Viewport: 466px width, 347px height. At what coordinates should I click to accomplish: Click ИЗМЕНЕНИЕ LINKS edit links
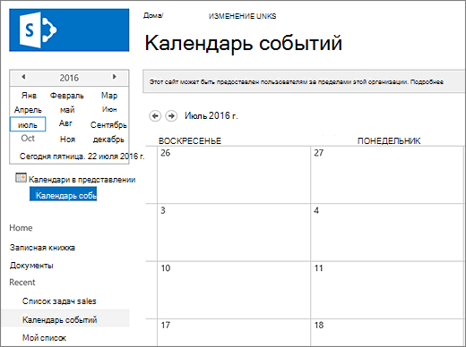click(242, 16)
